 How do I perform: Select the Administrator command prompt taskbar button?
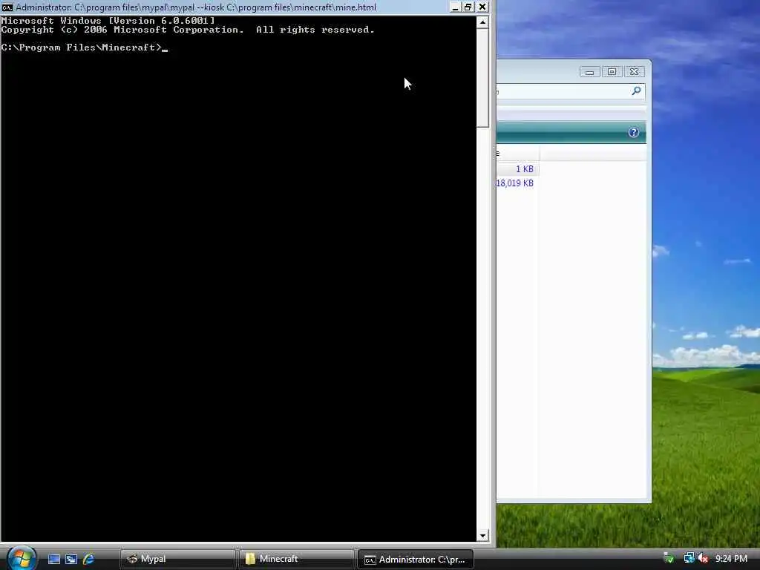[416, 559]
